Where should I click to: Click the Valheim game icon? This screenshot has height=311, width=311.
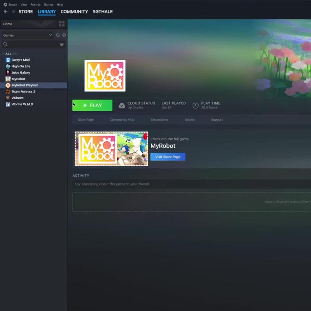[8, 98]
